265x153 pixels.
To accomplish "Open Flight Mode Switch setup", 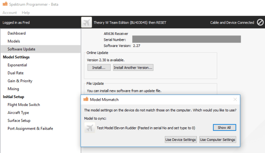I will (x=41, y=105).
